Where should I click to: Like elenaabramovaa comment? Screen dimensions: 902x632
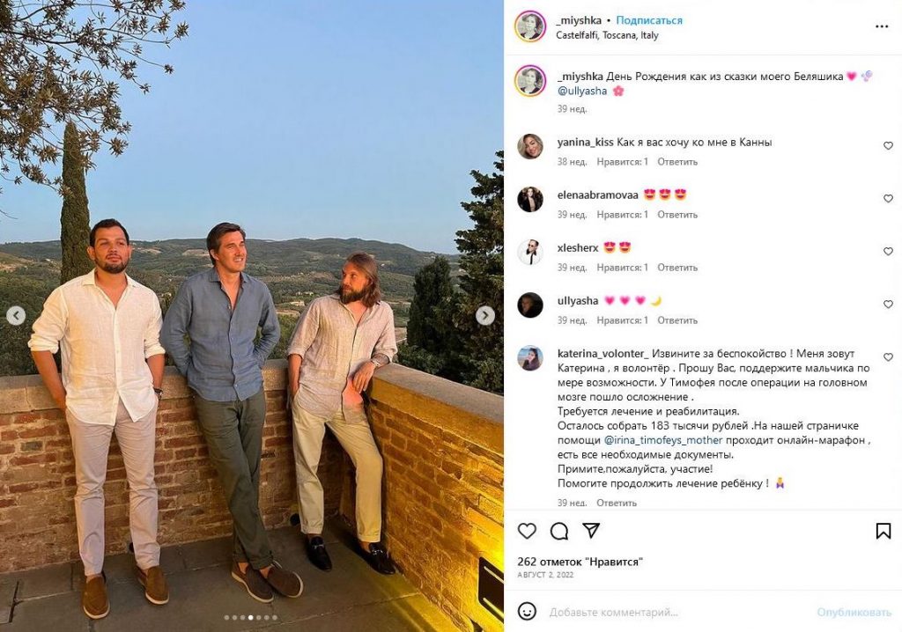pyautogui.click(x=888, y=199)
